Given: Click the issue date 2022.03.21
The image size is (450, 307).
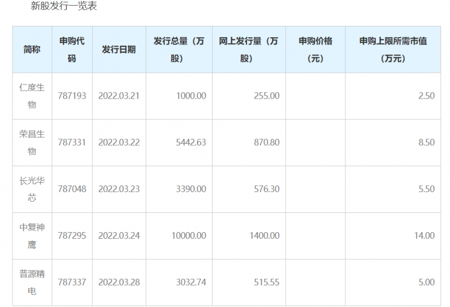Looking at the screenshot, I should 119,96.
